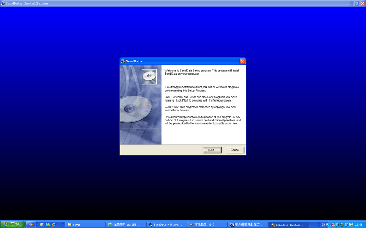Click the 'WARNING: This program is protected' paragraph

click(200, 108)
